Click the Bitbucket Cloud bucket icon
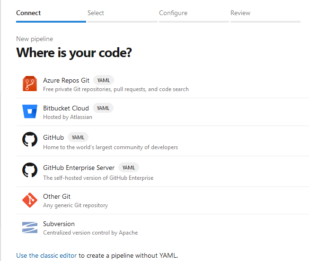309x261 pixels. tap(29, 112)
